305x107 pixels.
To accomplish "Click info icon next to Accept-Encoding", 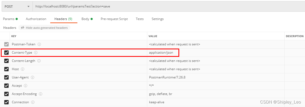I will (41, 94).
